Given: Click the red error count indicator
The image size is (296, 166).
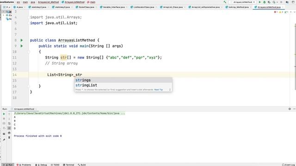Looking at the screenshot, I should [x=276, y=12].
